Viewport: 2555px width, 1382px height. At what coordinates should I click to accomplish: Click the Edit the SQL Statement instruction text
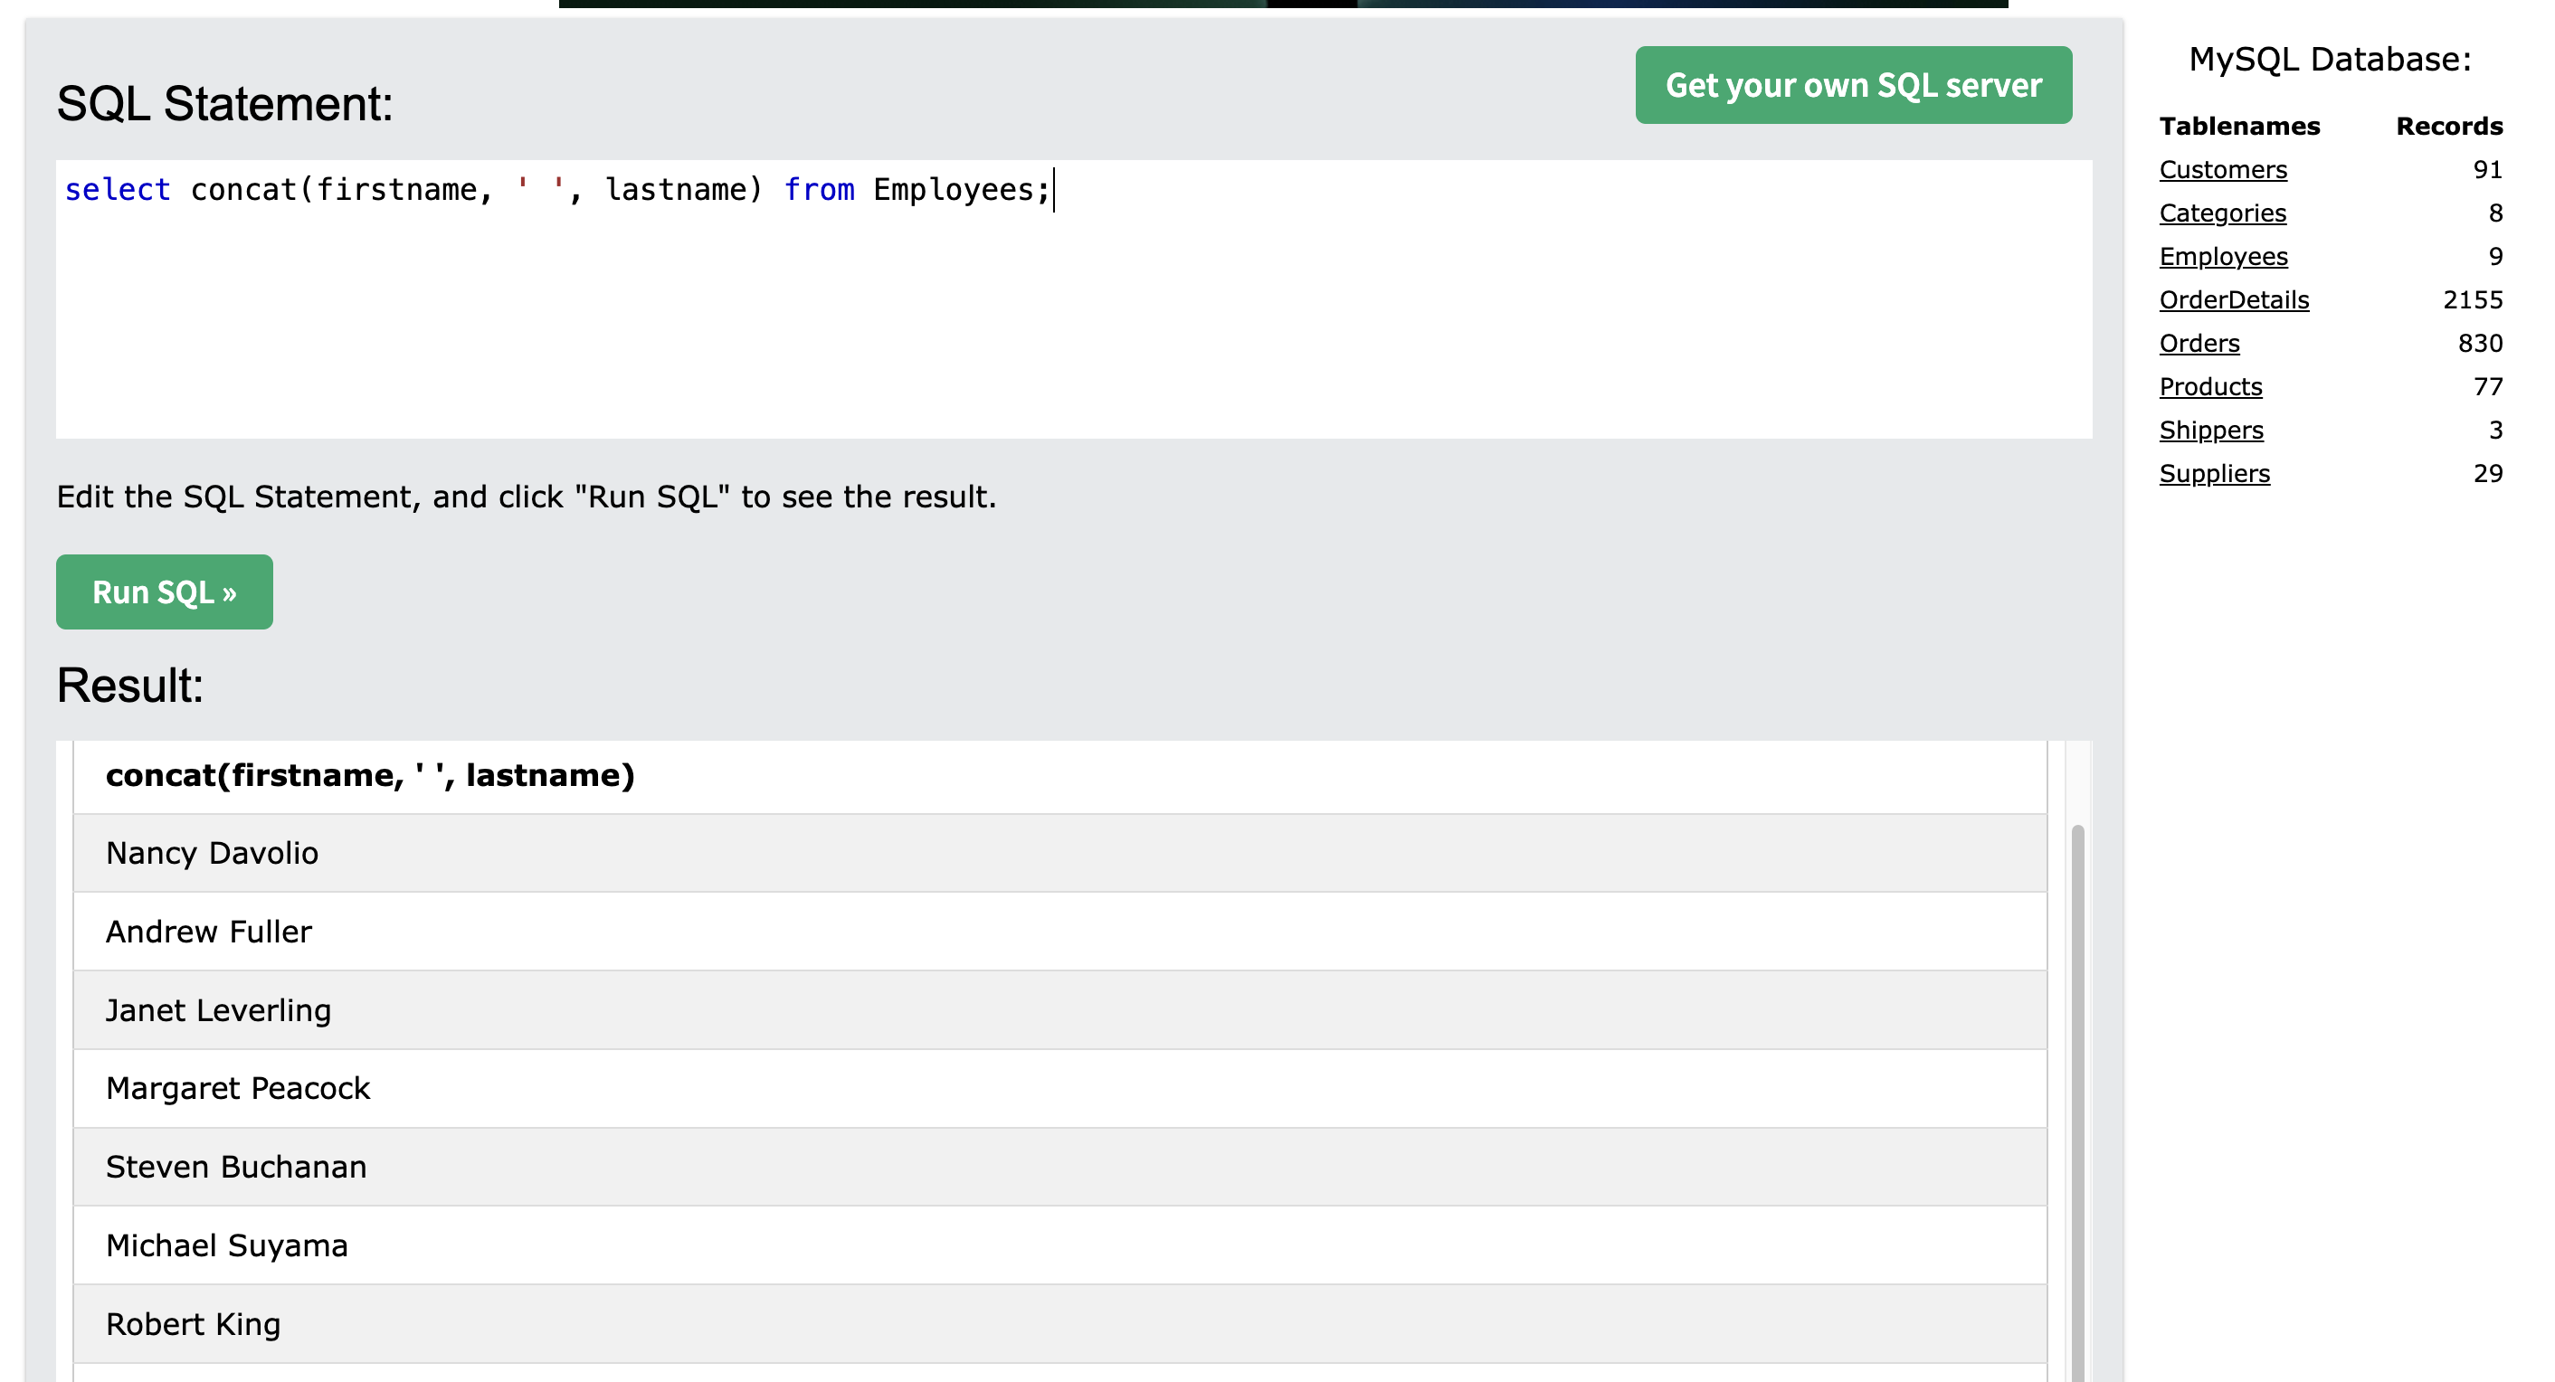point(527,497)
